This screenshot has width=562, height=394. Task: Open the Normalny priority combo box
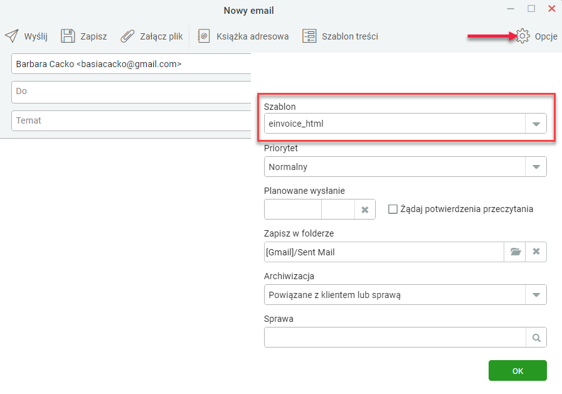[405, 167]
